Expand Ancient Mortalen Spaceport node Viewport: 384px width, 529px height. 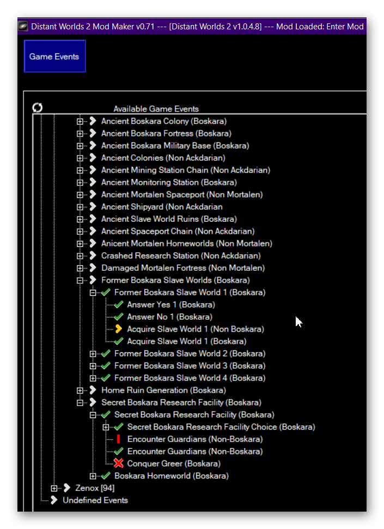pyautogui.click(x=80, y=195)
